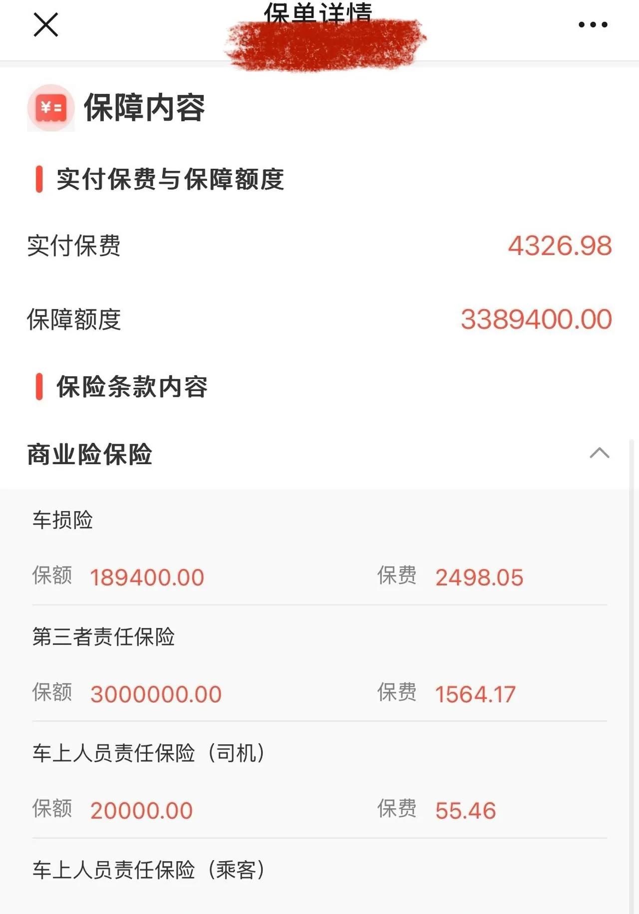Tap the third-party 保费 value 1564.17
Screen dimensions: 639x914
(x=475, y=694)
